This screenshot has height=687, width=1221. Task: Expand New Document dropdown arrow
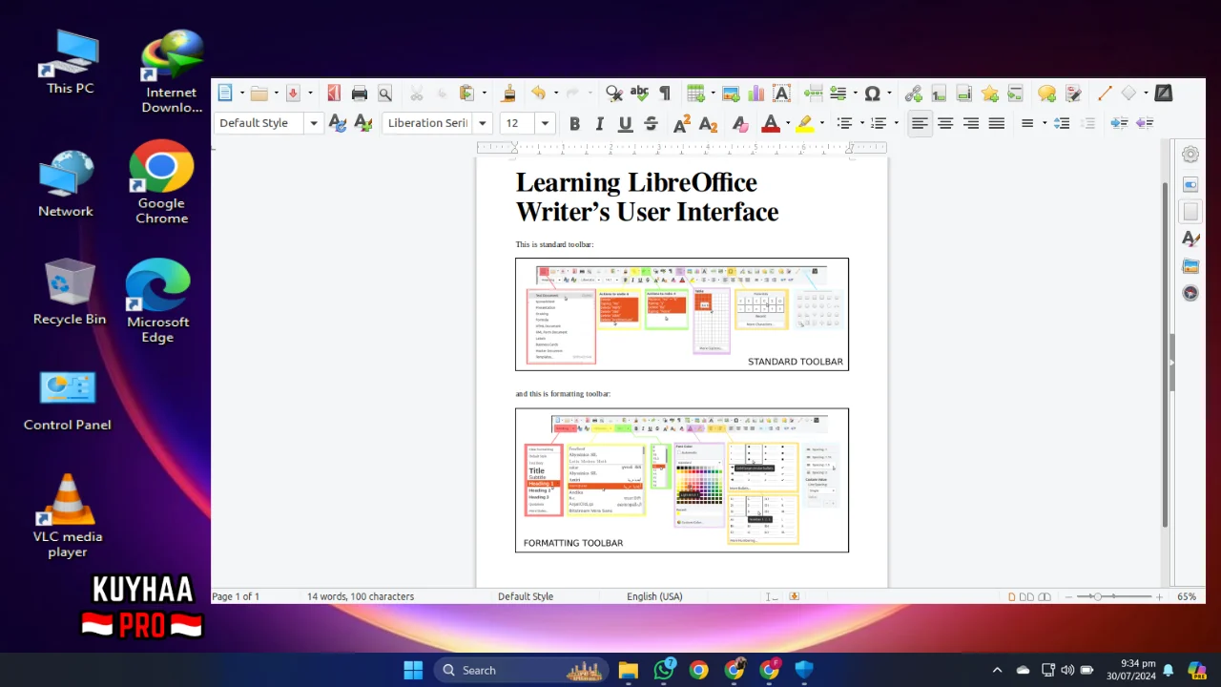241,93
